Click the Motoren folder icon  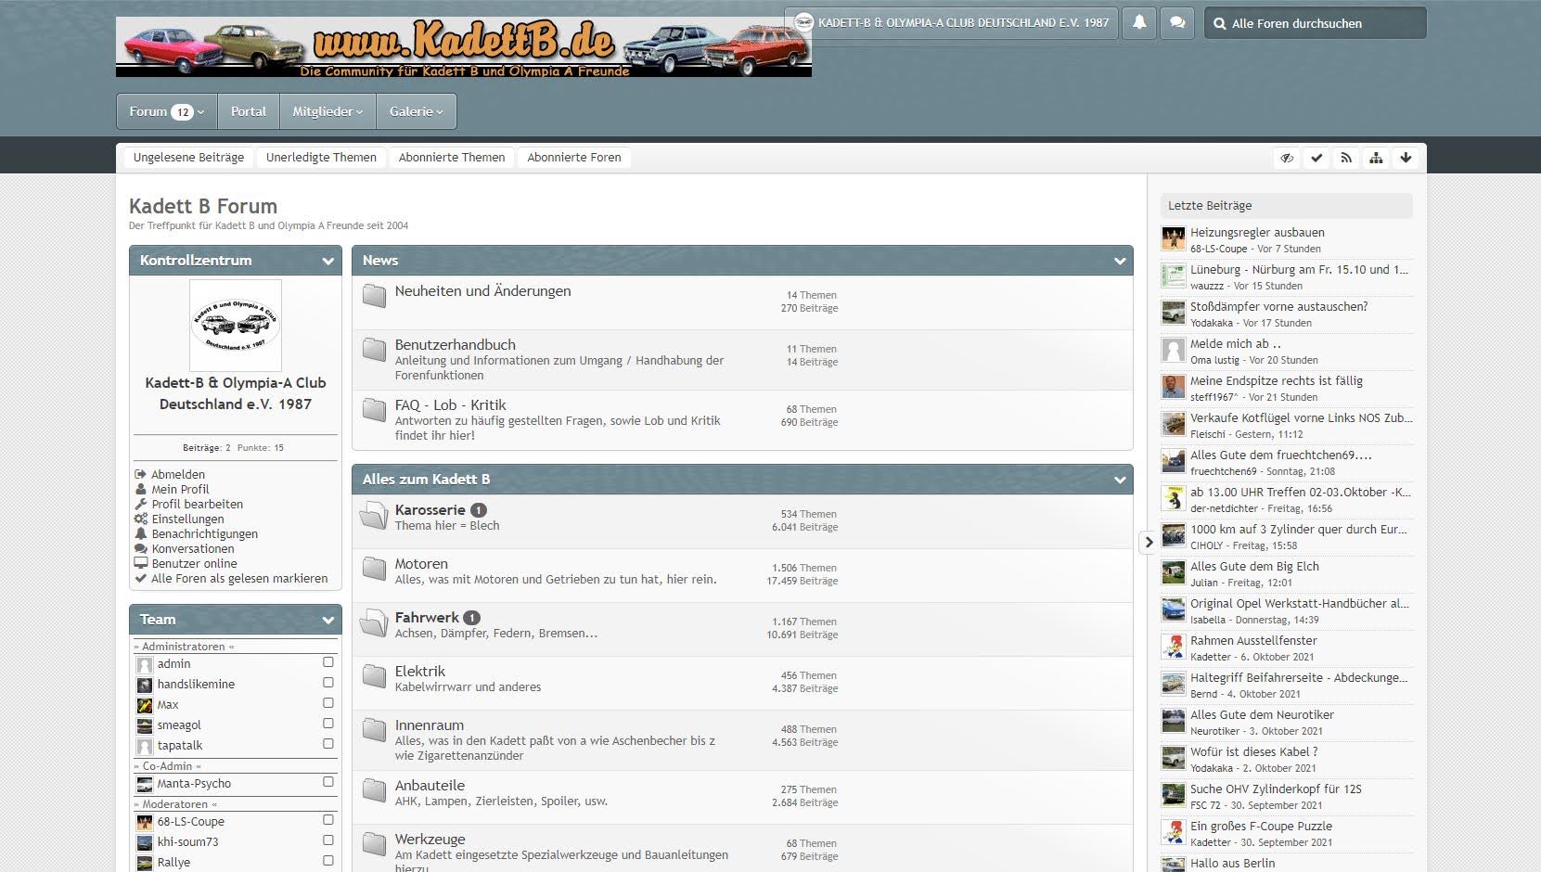pyautogui.click(x=374, y=569)
